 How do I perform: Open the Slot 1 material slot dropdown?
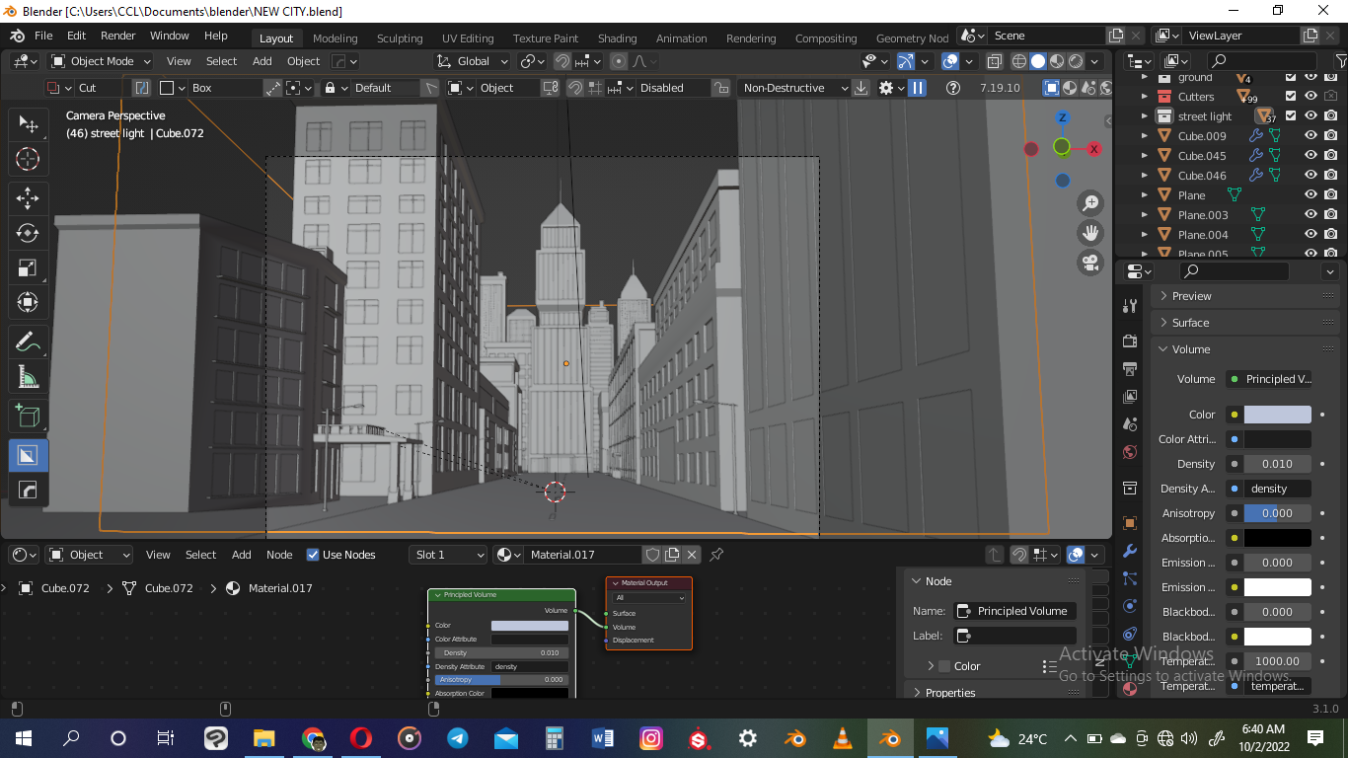point(449,555)
